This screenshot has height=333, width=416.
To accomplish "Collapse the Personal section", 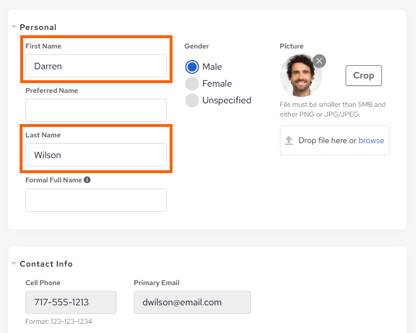I will (x=14, y=27).
